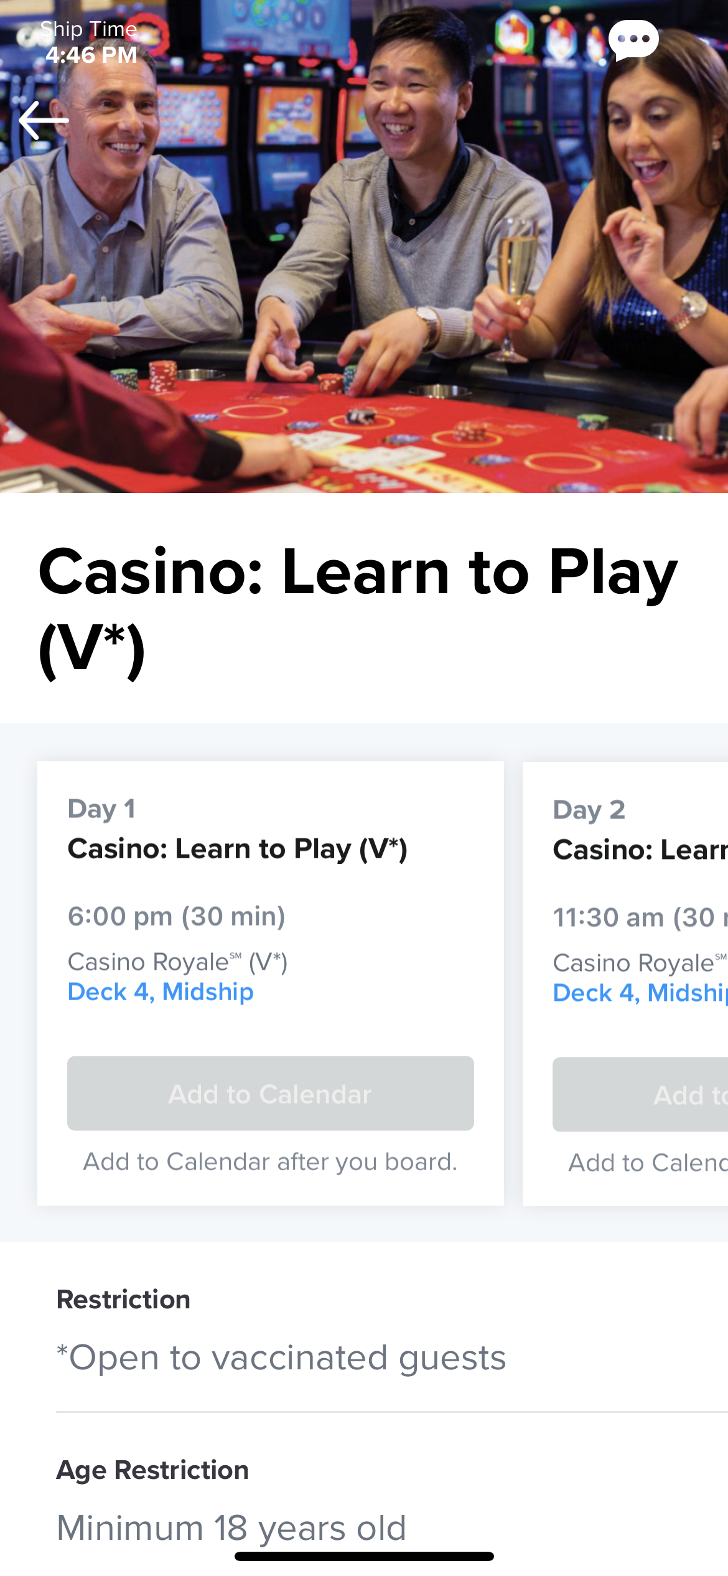This screenshot has height=1576, width=728.
Task: Tap Minimum 18 years old text
Action: point(231,1528)
